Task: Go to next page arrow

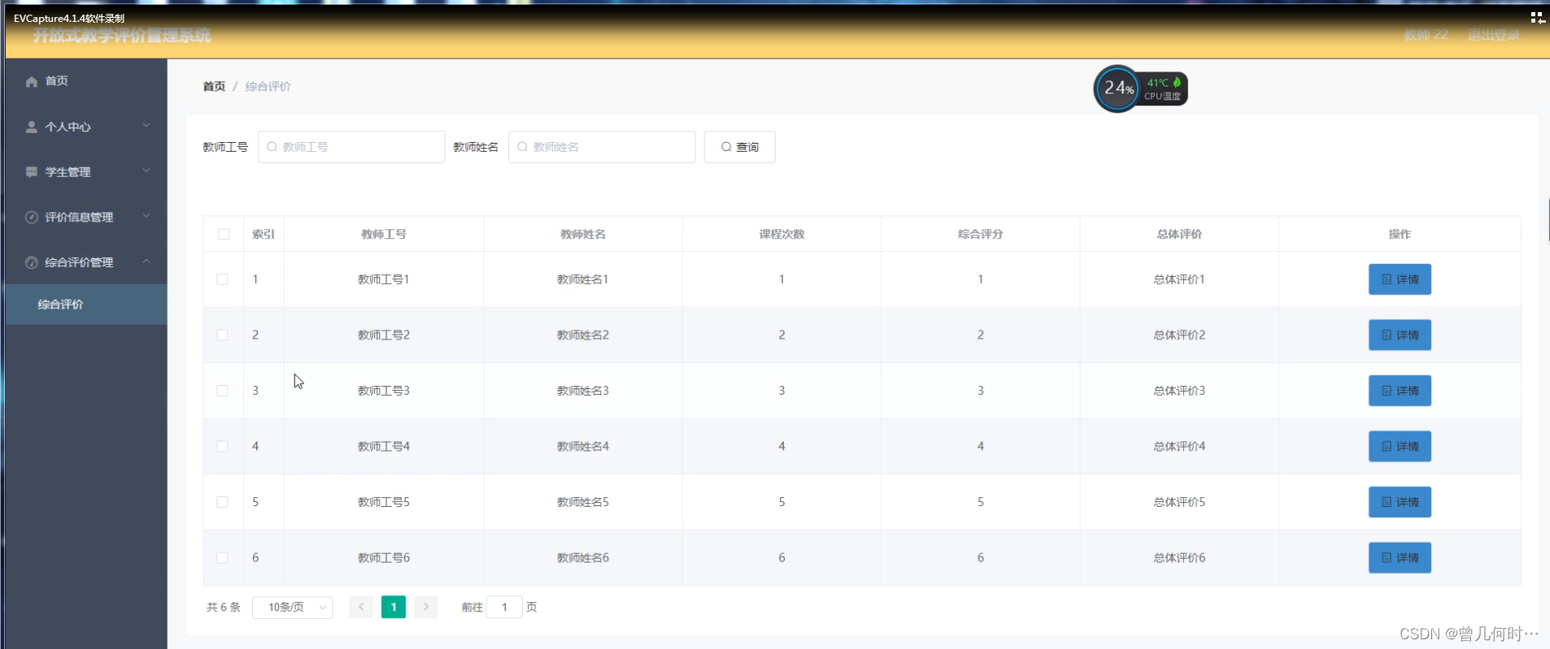Action: click(426, 607)
